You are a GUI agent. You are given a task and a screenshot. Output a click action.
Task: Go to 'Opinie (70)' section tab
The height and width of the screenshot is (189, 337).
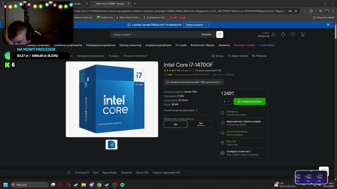[x=142, y=172]
